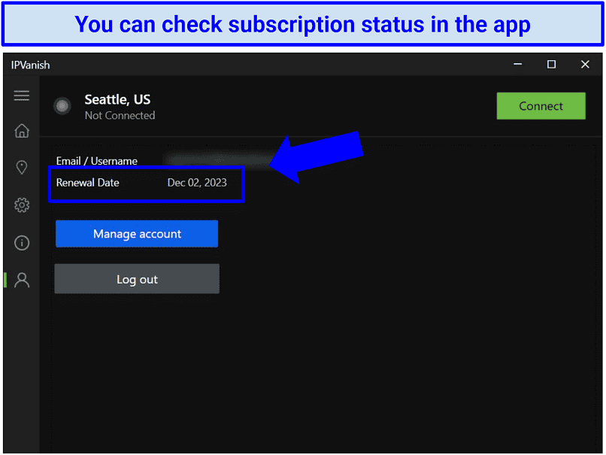View the Info panel icon
Viewport: 606px width, 455px height.
[21, 242]
